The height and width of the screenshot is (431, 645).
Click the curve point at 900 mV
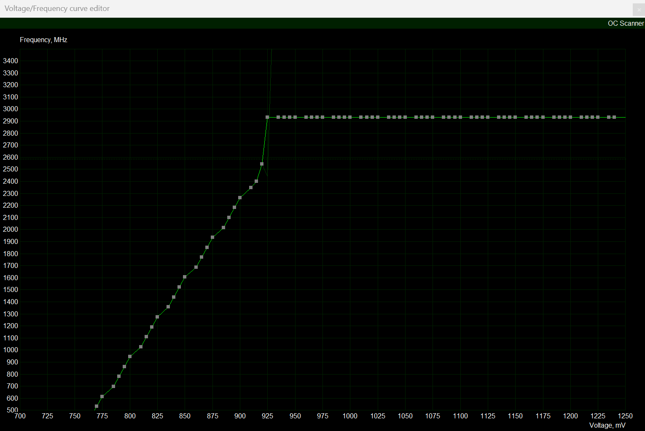pyautogui.click(x=240, y=198)
